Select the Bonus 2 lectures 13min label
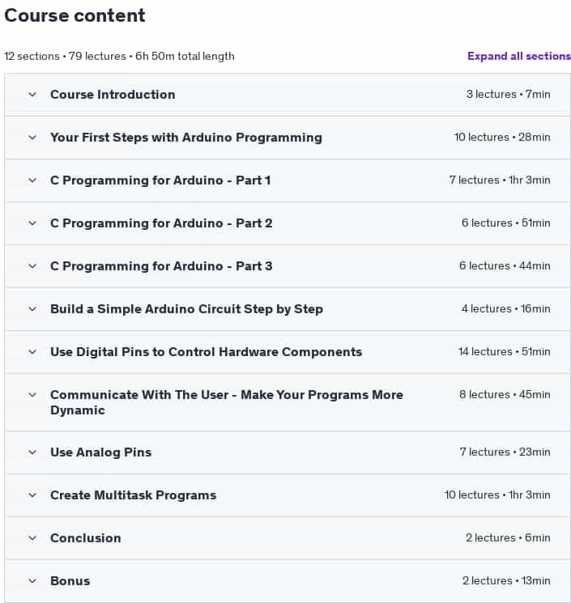Image resolution: width=571 pixels, height=603 pixels. 506,580
